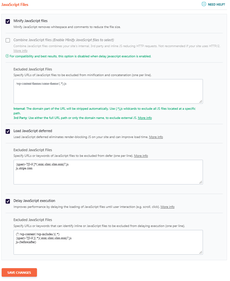
Task: Open More info link after 3rd Party note
Action: pyautogui.click(x=145, y=118)
